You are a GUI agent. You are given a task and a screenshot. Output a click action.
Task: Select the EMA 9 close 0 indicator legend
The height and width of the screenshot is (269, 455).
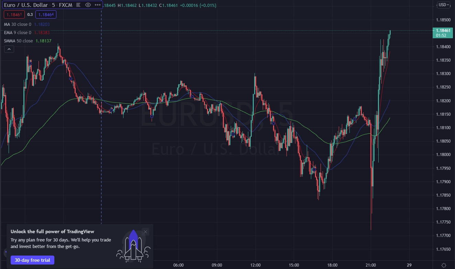18,33
